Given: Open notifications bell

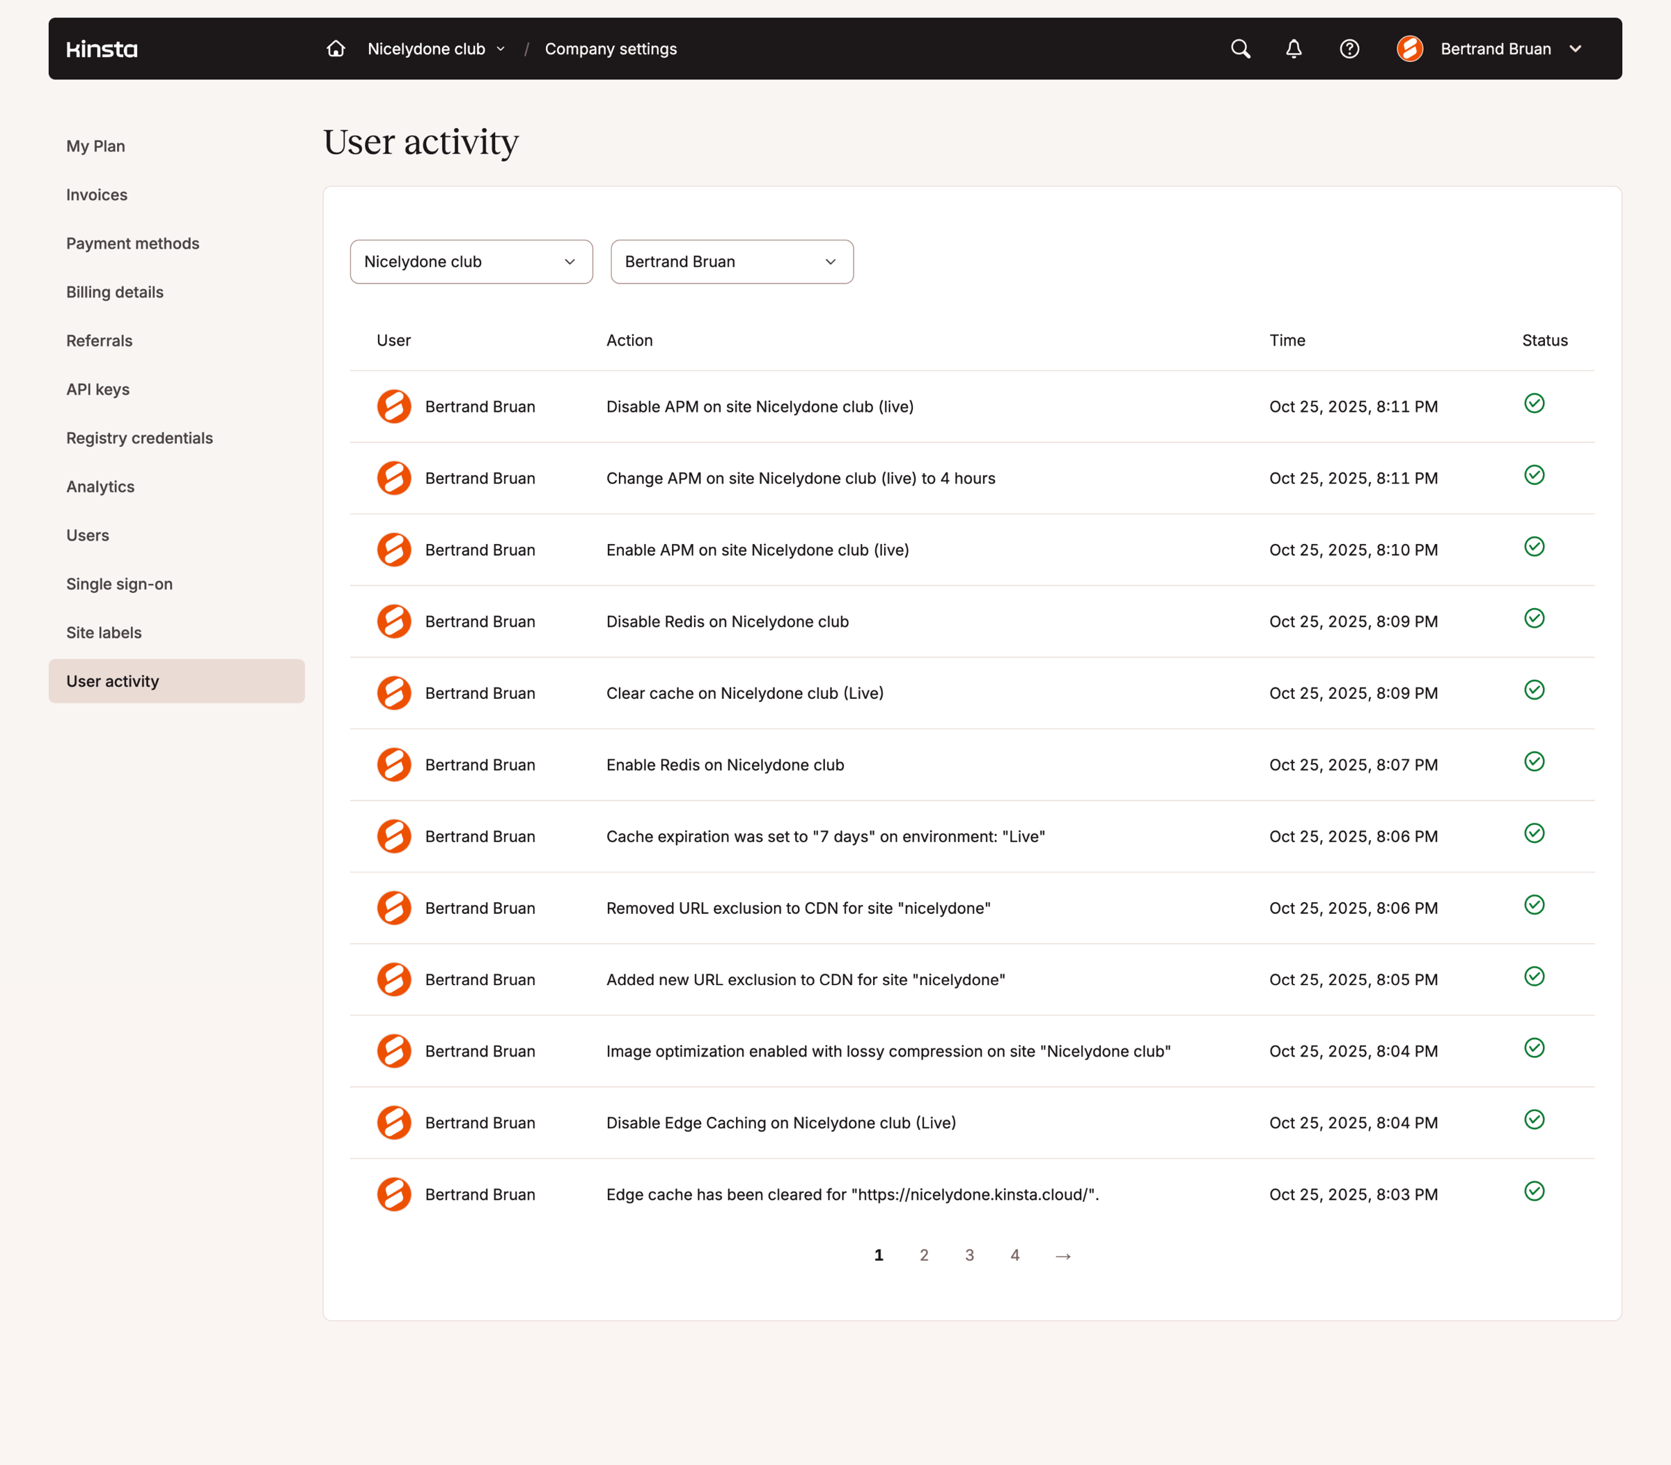Looking at the screenshot, I should (x=1294, y=49).
